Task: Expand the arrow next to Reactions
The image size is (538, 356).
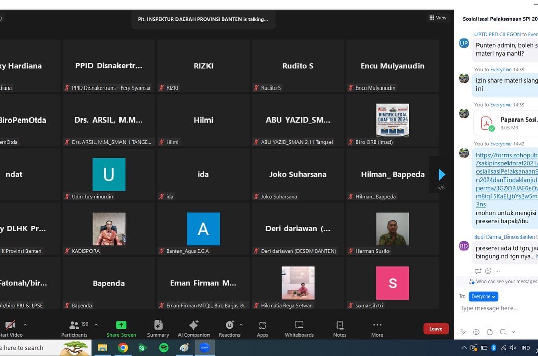Action: (x=241, y=325)
